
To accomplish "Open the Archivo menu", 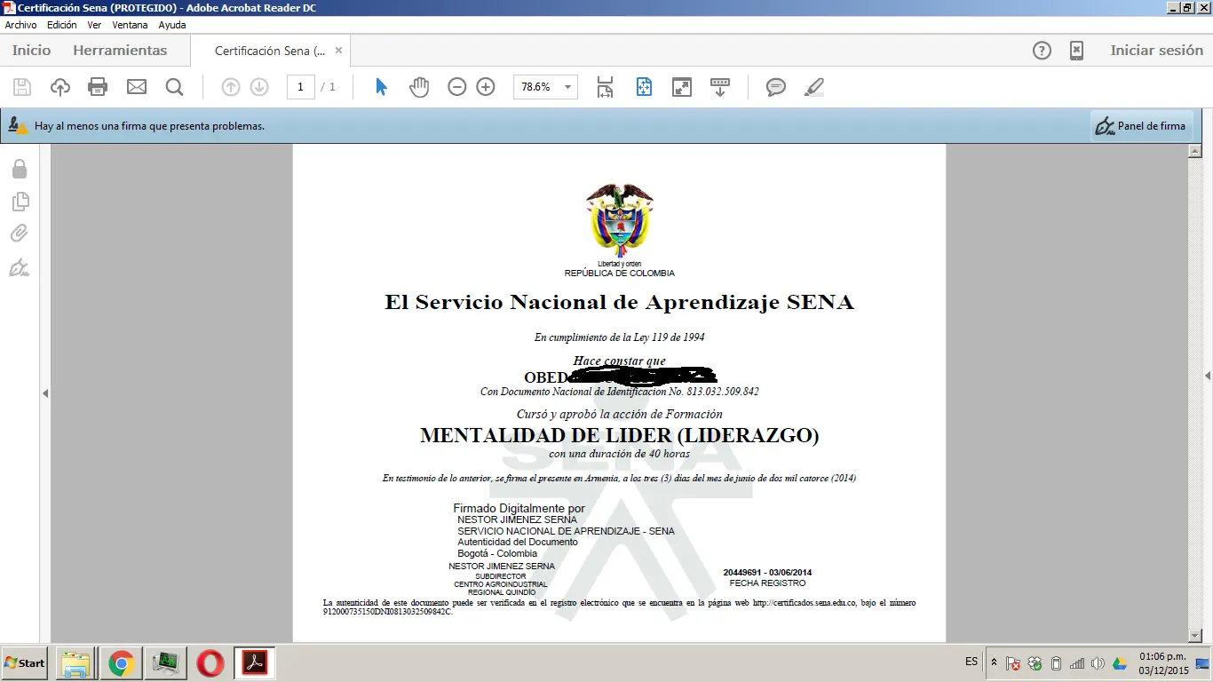I will pos(21,25).
